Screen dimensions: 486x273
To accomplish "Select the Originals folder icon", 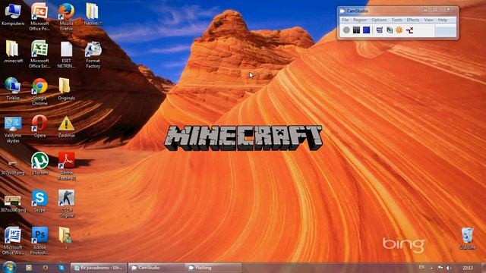I will pyautogui.click(x=66, y=89).
